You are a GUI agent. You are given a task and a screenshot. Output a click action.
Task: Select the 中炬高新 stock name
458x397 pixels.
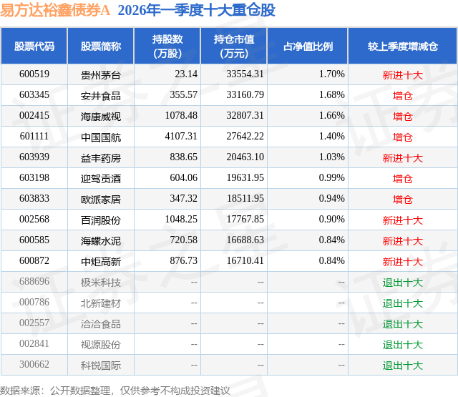point(101,262)
